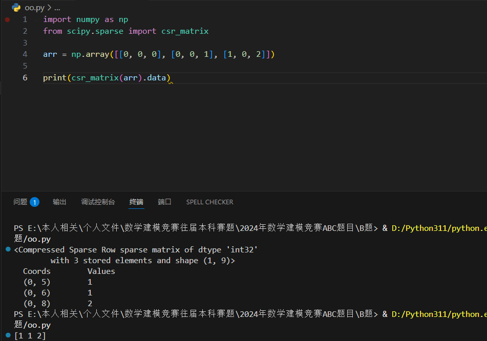487x341 pixels.
Task: Select the 终端 terminal tab
Action: click(136, 202)
